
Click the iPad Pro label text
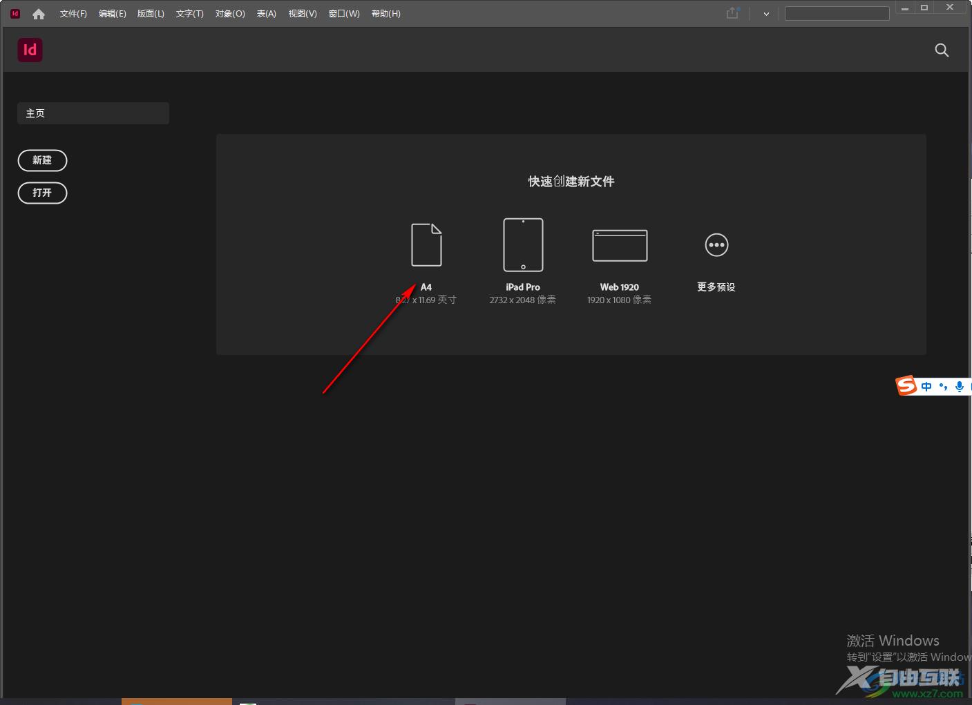tap(523, 287)
